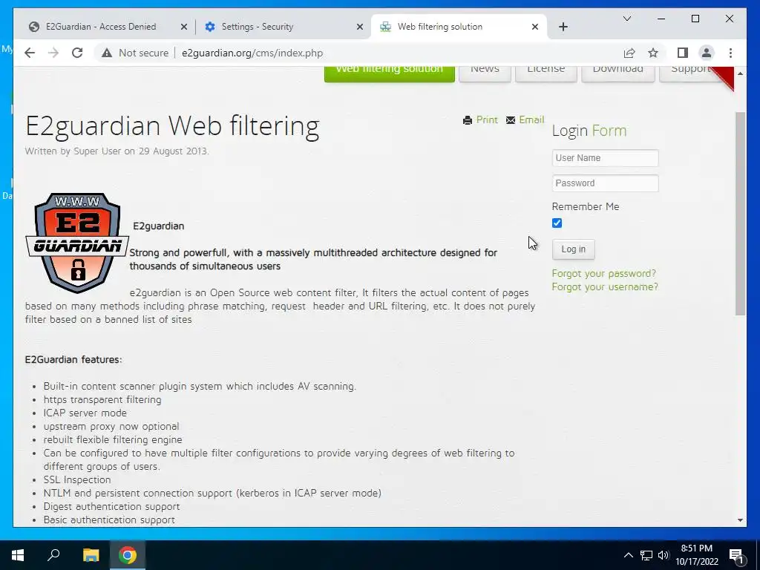Go back to the previous page
Image resolution: width=760 pixels, height=570 pixels.
pyautogui.click(x=30, y=53)
